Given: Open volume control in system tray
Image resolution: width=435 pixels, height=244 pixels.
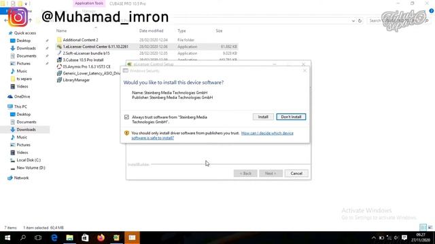Looking at the screenshot, I should pos(396,238).
